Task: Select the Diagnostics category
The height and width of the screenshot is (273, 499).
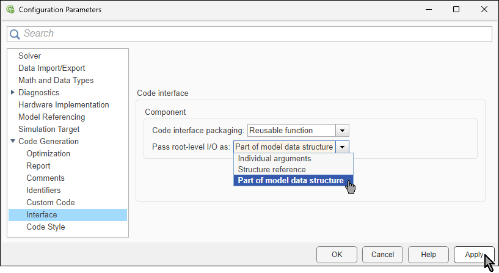Action: click(x=39, y=93)
